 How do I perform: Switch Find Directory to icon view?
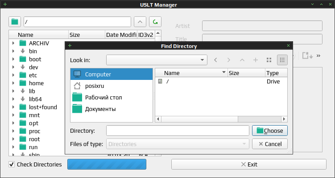coord(269,60)
